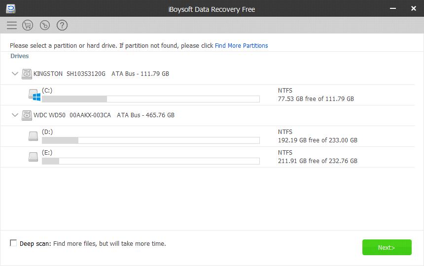Viewport: 424px width, 266px height.
Task: Select the KINGSTON hard disk icon
Action: point(27,74)
